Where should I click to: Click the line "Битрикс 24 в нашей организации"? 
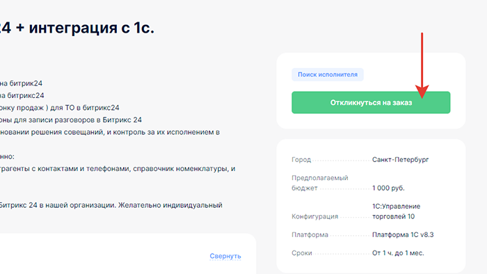coord(111,205)
